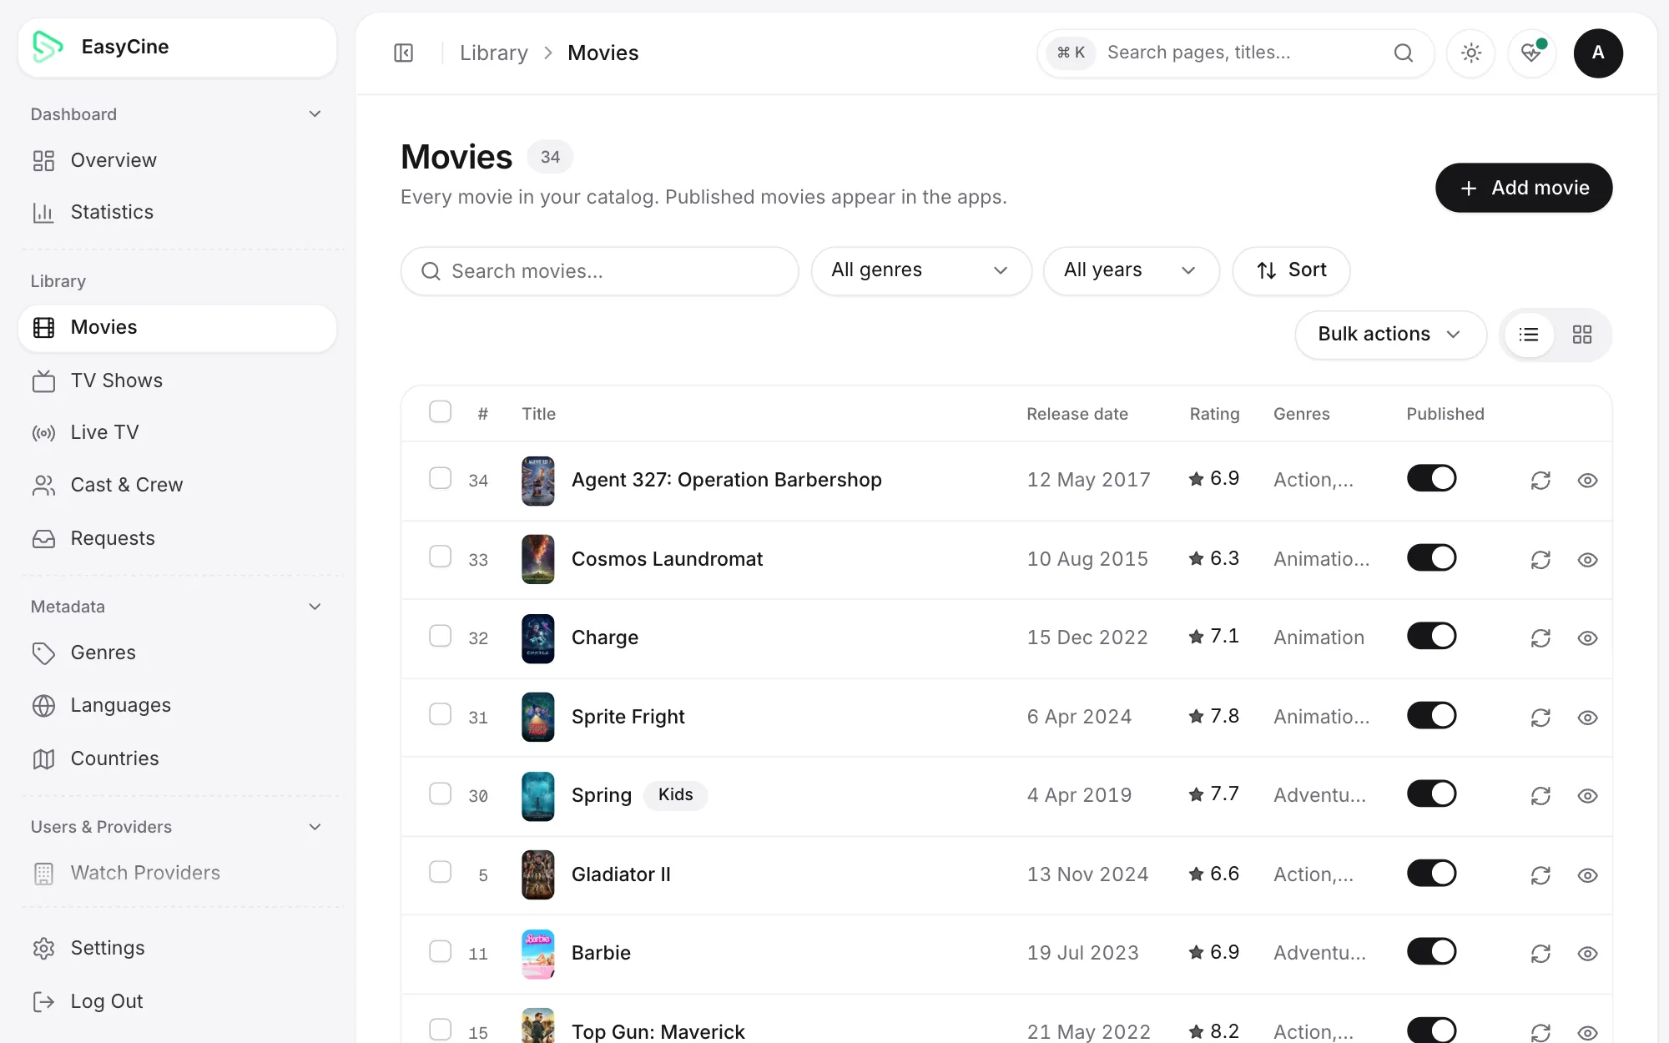Viewport: 1669px width, 1043px height.
Task: Refresh metadata for Barbie
Action: pos(1540,954)
